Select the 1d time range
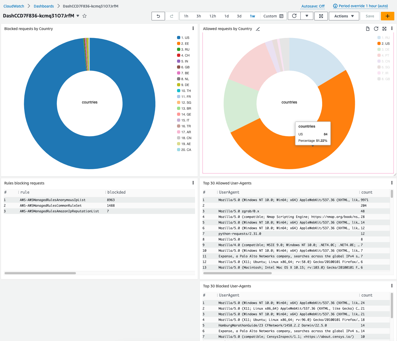 click(x=226, y=16)
